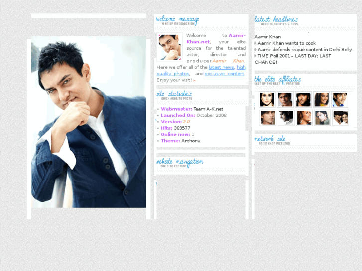Image resolution: width=362 pixels, height=271 pixels.
Task: Click the 'Online now:' label
Action: tap(175, 134)
